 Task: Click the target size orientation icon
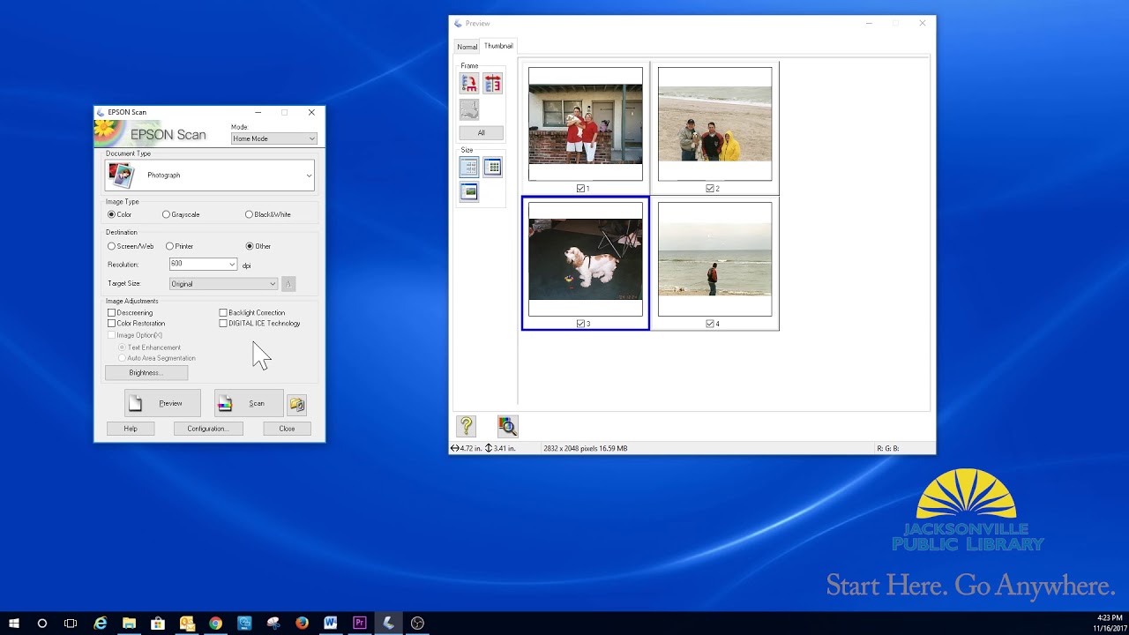click(x=288, y=284)
